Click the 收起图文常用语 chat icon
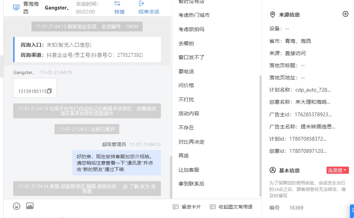Viewport: 354px width, 218px height. click(212, 207)
